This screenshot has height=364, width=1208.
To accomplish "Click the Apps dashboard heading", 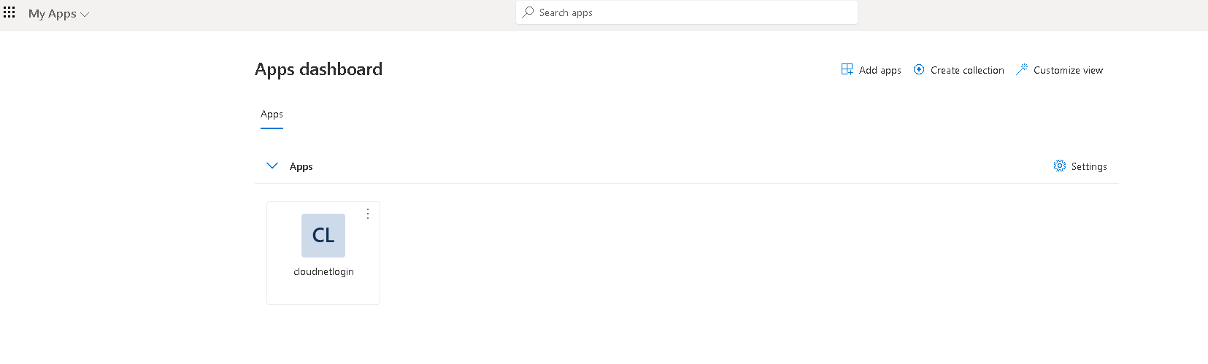I will [318, 69].
